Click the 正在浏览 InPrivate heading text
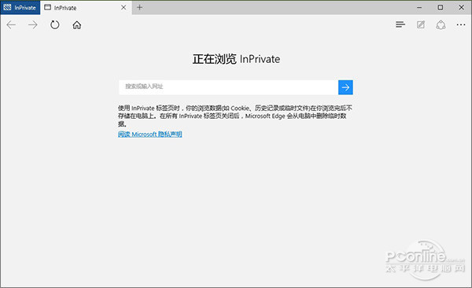Image resolution: width=472 pixels, height=288 pixels. coord(236,59)
